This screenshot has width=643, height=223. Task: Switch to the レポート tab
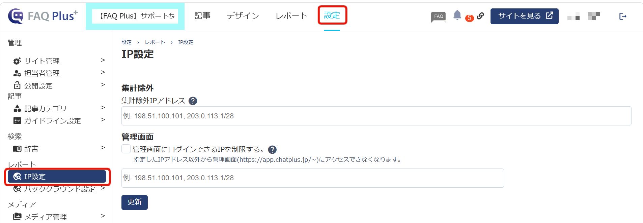click(291, 16)
